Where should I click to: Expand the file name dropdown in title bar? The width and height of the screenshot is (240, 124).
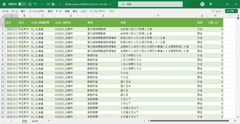[111, 4]
